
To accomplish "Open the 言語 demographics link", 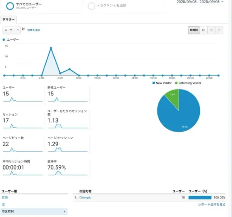I will [5, 198].
